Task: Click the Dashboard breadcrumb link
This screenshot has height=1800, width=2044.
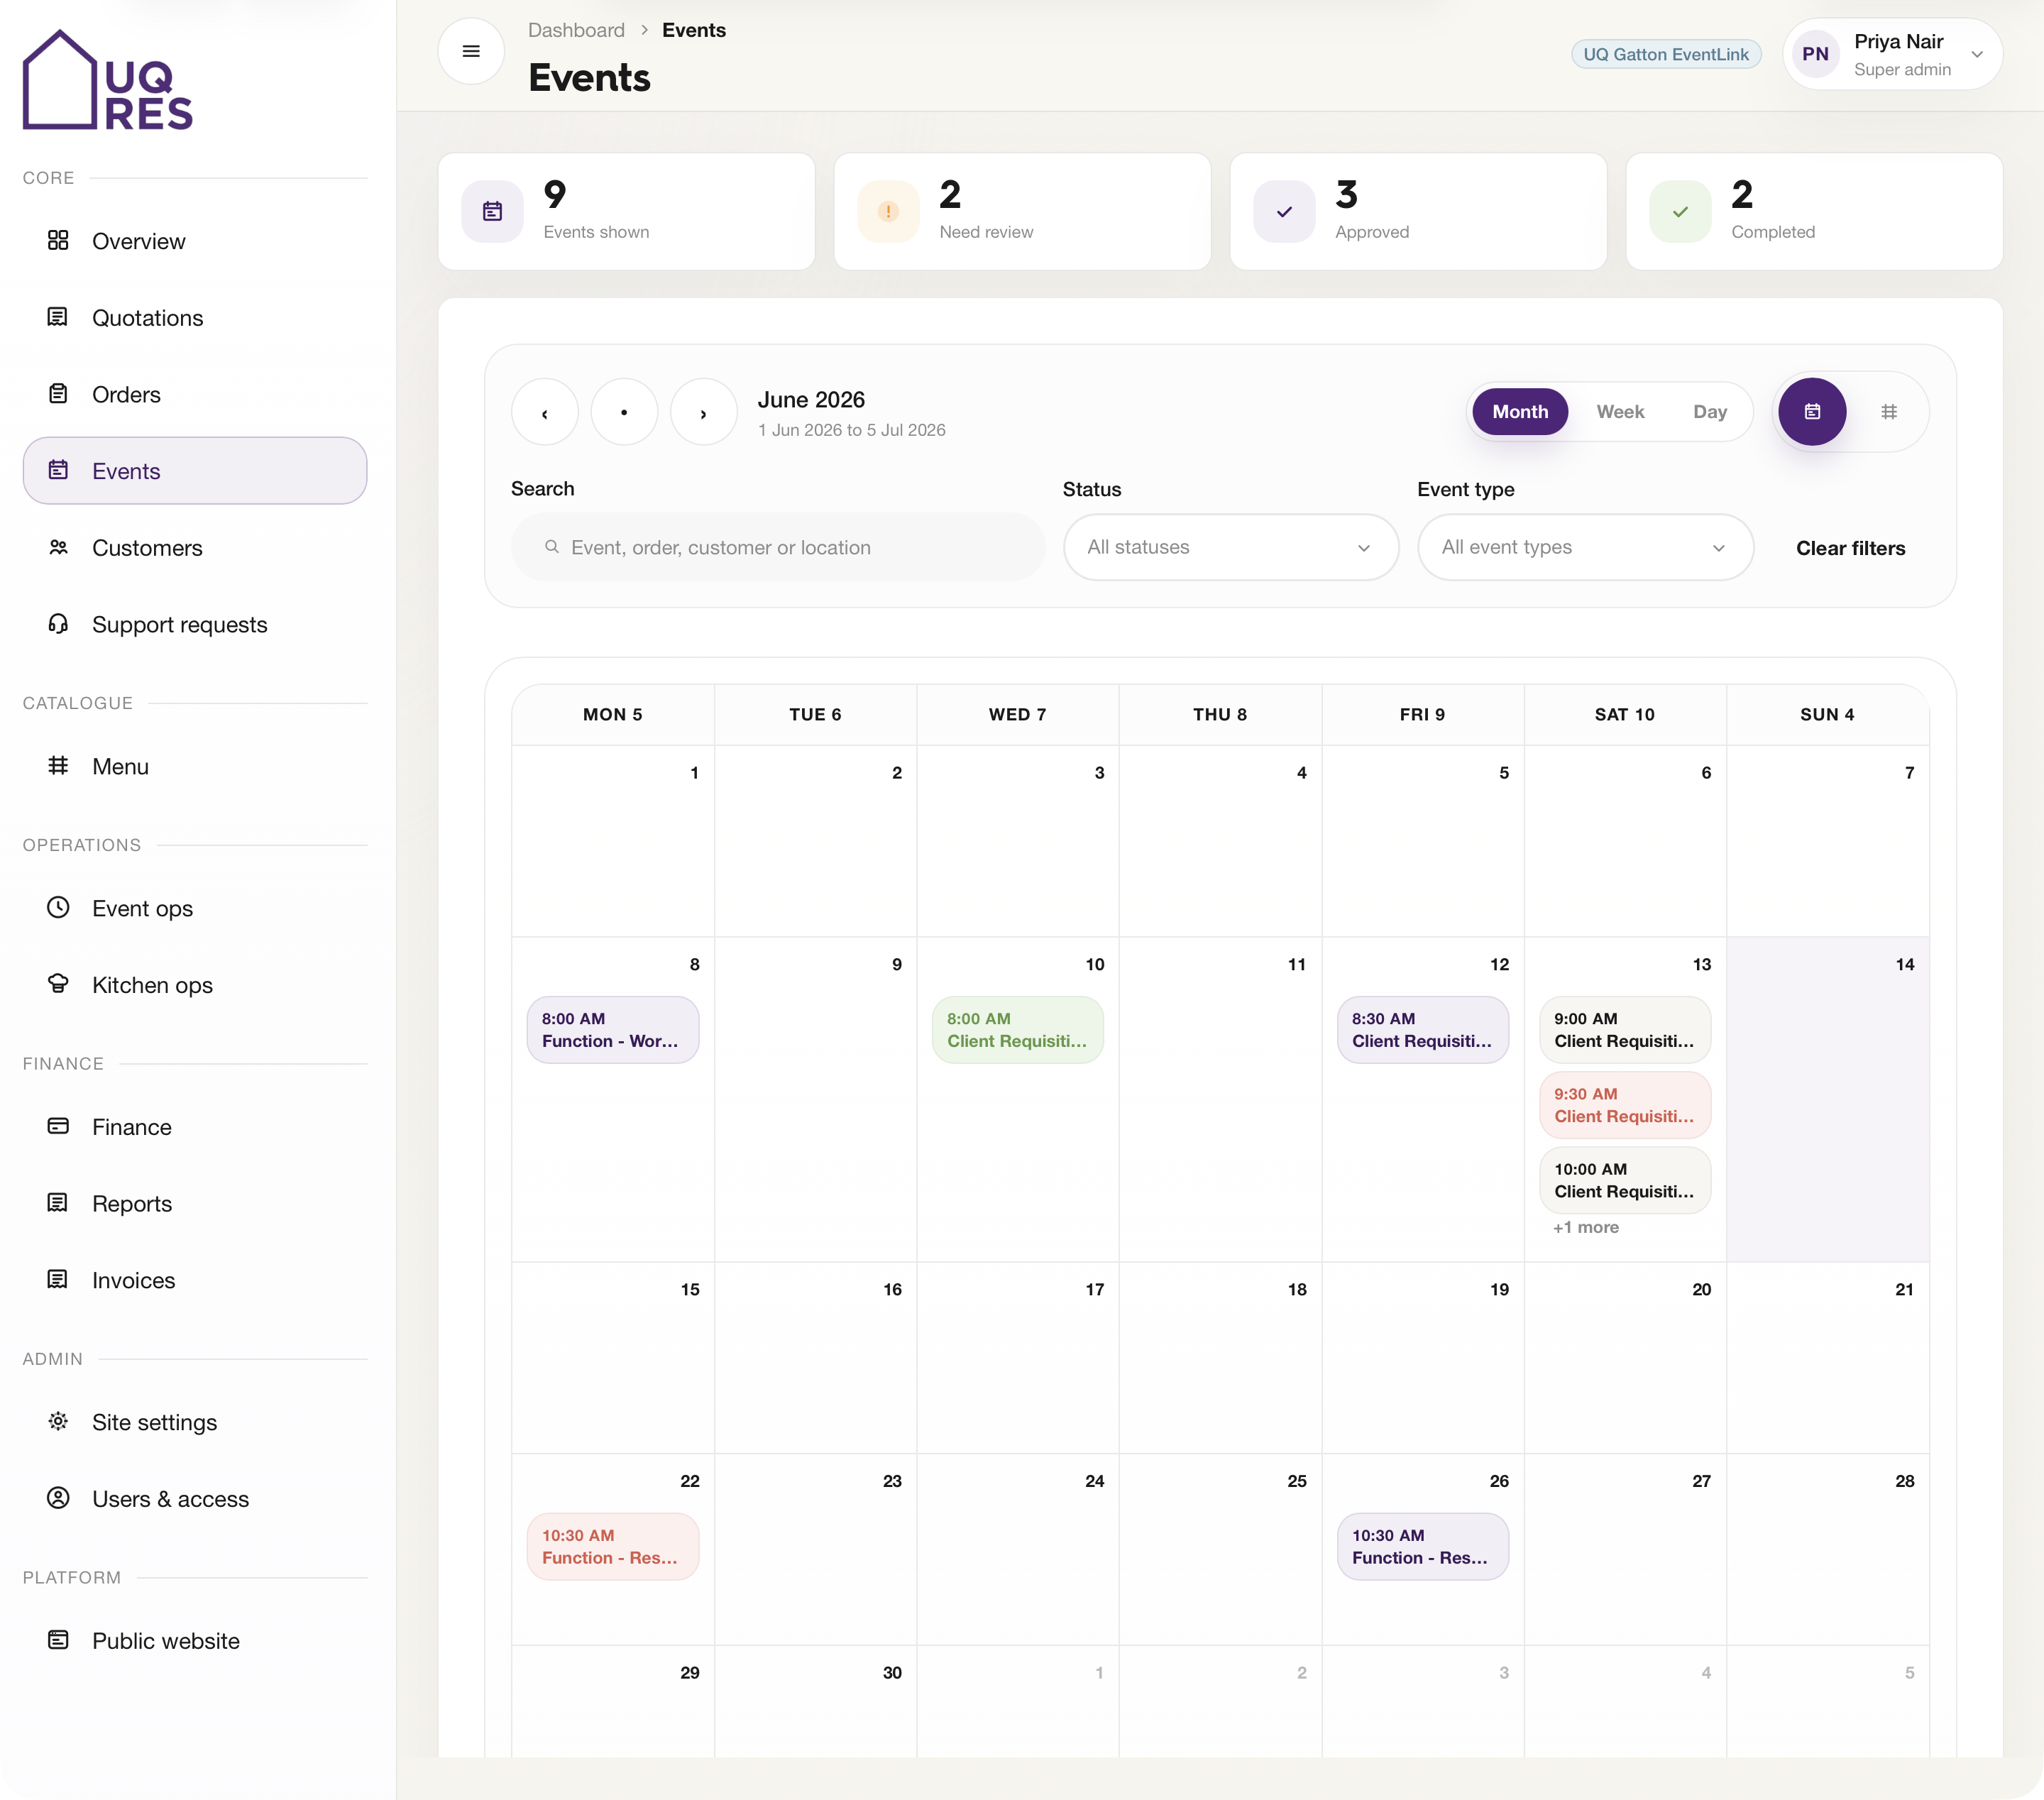Action: point(576,30)
